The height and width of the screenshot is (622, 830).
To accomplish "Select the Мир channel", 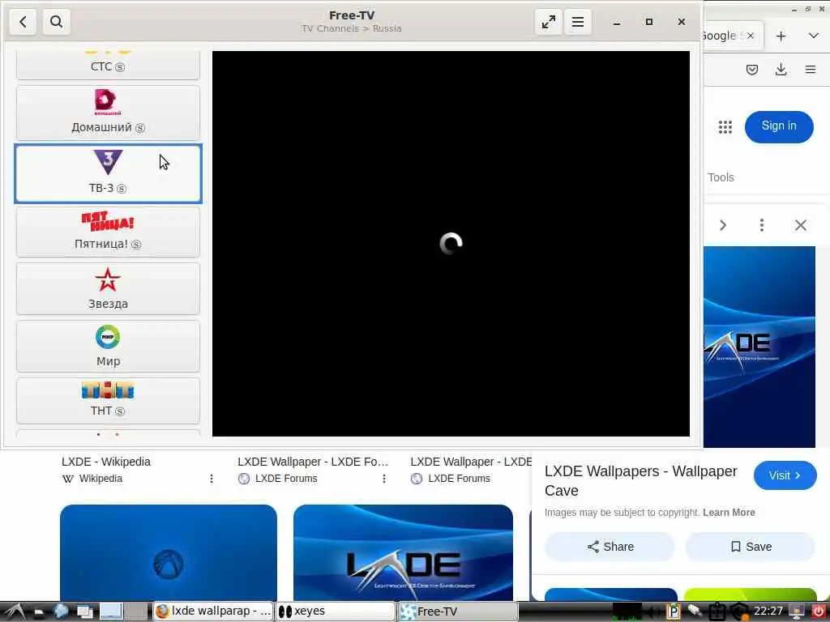I will click(x=108, y=346).
